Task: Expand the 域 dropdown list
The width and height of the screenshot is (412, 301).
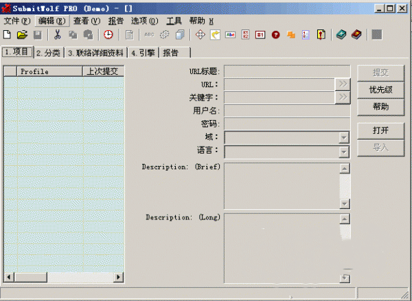Action: point(343,137)
